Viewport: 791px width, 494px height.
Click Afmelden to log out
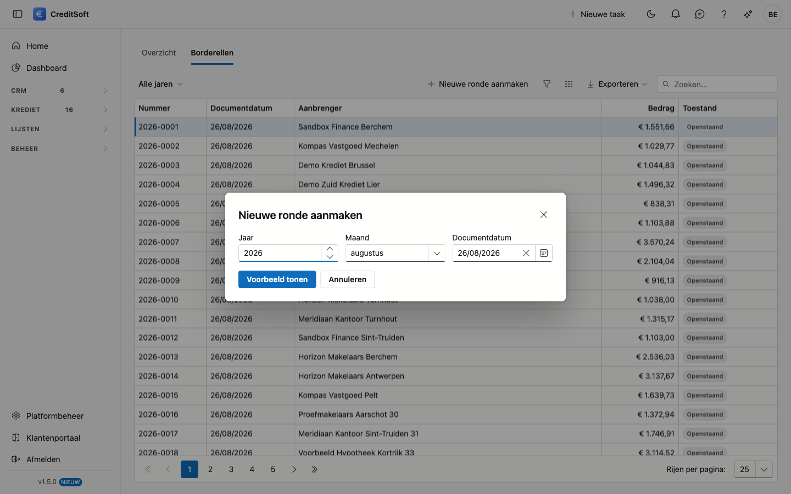(x=60, y=459)
